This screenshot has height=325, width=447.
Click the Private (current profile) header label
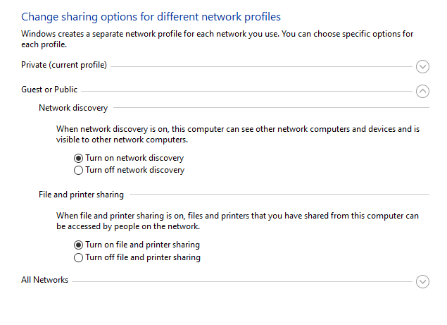point(64,65)
